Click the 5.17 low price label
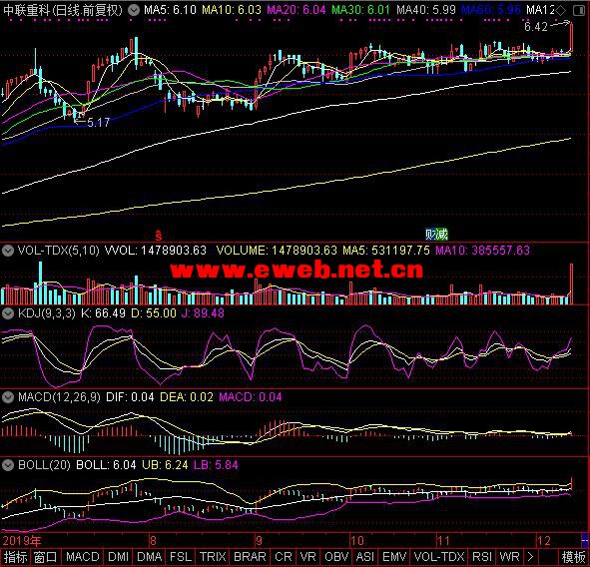Screen dimensions: 590x567 point(99,123)
